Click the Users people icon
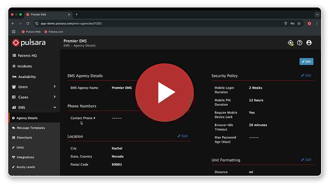 pyautogui.click(x=14, y=87)
